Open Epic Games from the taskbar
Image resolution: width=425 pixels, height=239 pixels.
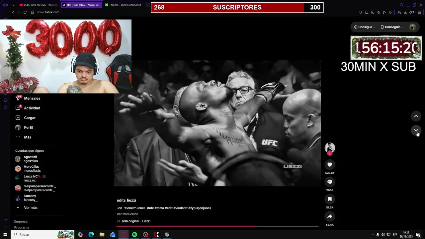(167, 235)
